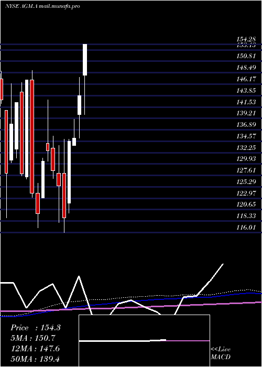Click the 129.93 price axis label
262x367 pixels.
[x=245, y=159]
